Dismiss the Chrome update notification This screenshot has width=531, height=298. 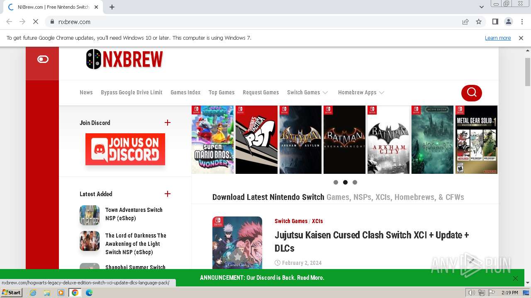(521, 38)
